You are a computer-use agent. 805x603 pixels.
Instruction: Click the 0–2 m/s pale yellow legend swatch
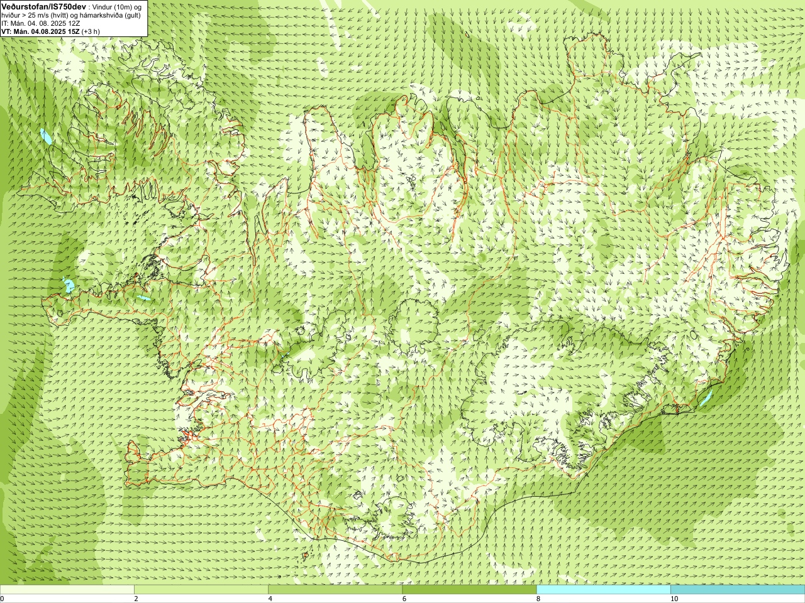(67, 590)
